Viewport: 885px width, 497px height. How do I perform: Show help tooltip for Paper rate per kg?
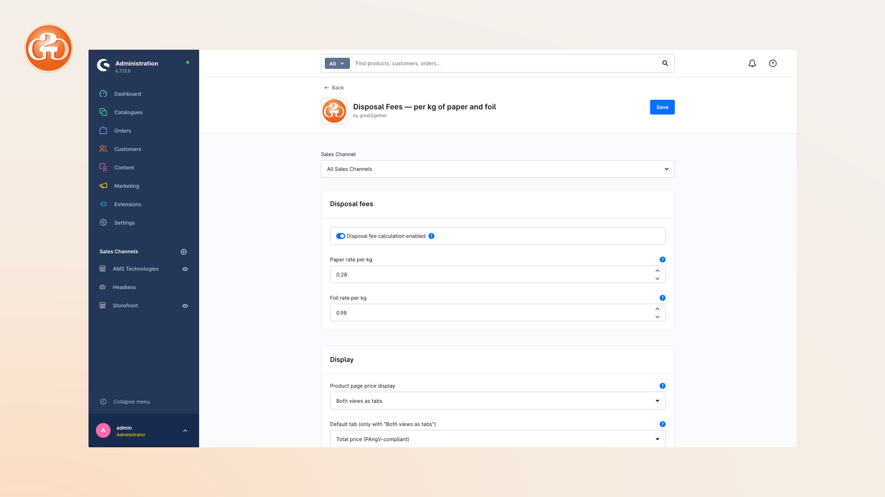click(x=662, y=260)
